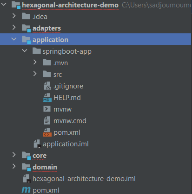Select the application.iml file
This screenshot has width=192, height=194.
tap(66, 144)
